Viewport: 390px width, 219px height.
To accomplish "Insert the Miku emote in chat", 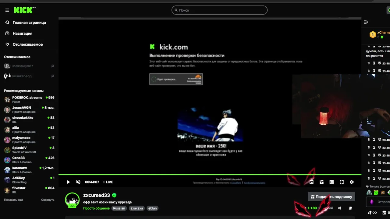I will click(x=369, y=193).
